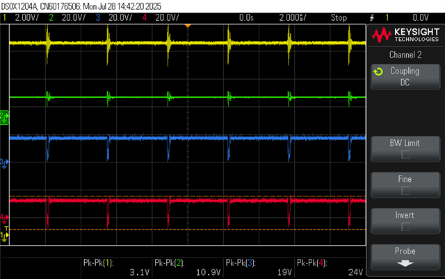The width and height of the screenshot is (445, 279).
Task: Click the upper orange dashed cursor line
Action: 188,196
